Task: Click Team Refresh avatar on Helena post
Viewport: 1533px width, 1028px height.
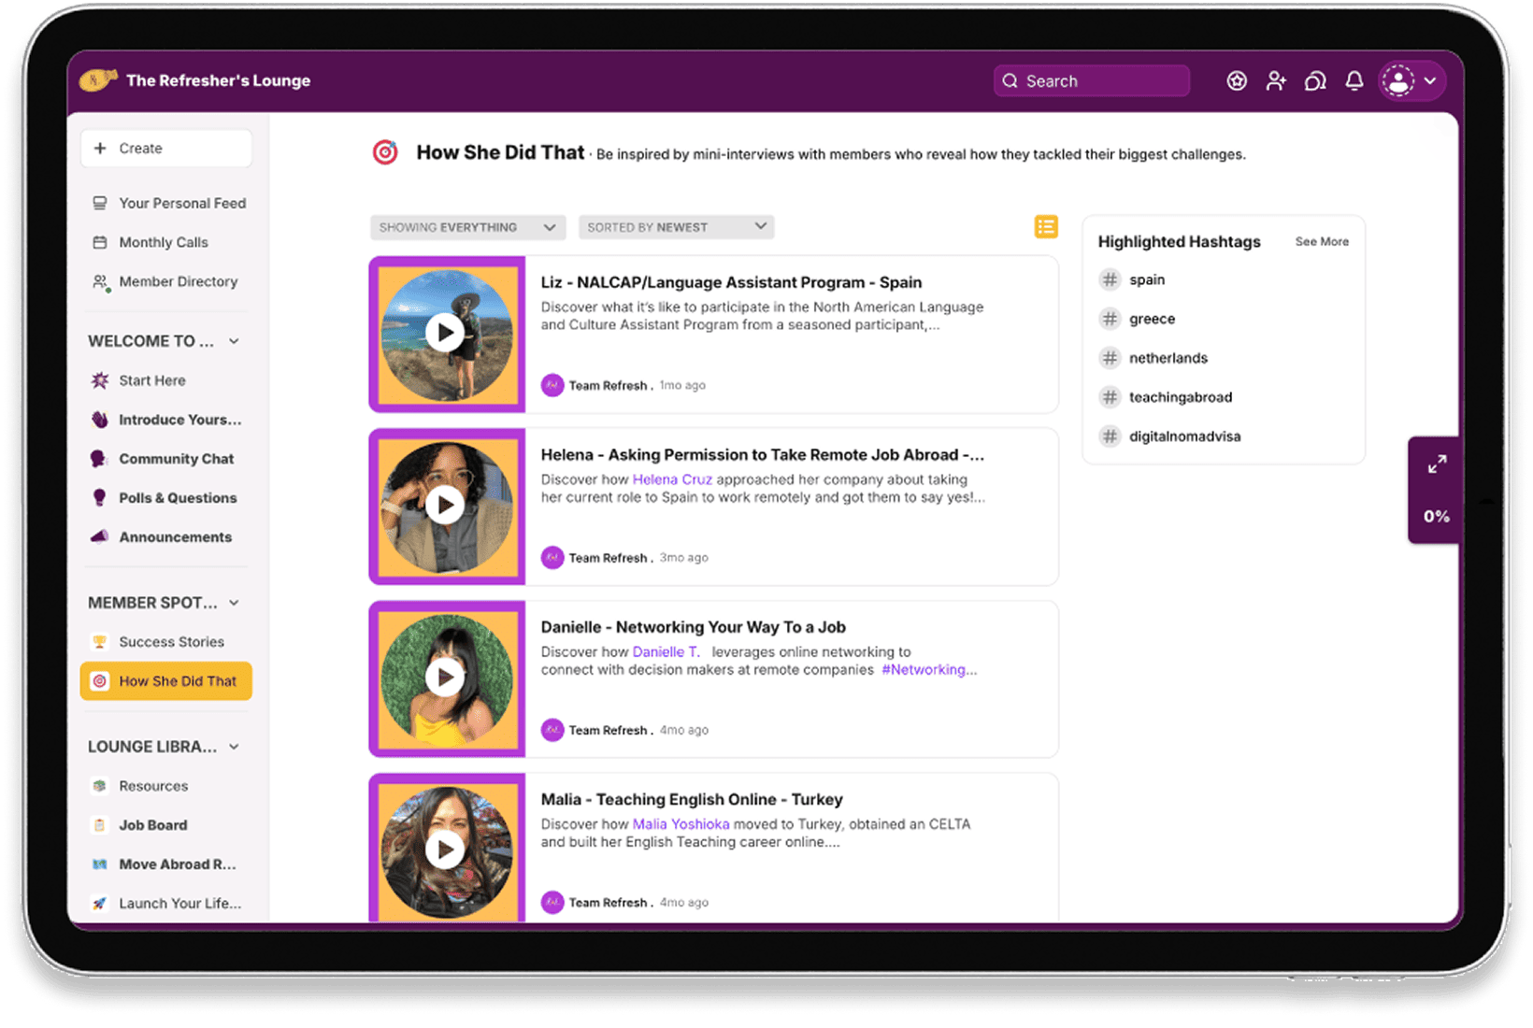Action: pyautogui.click(x=552, y=558)
